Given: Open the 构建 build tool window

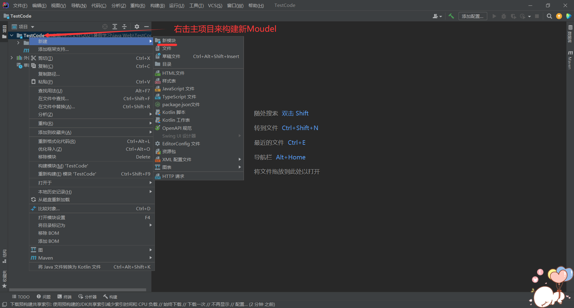Looking at the screenshot, I should coord(110,297).
